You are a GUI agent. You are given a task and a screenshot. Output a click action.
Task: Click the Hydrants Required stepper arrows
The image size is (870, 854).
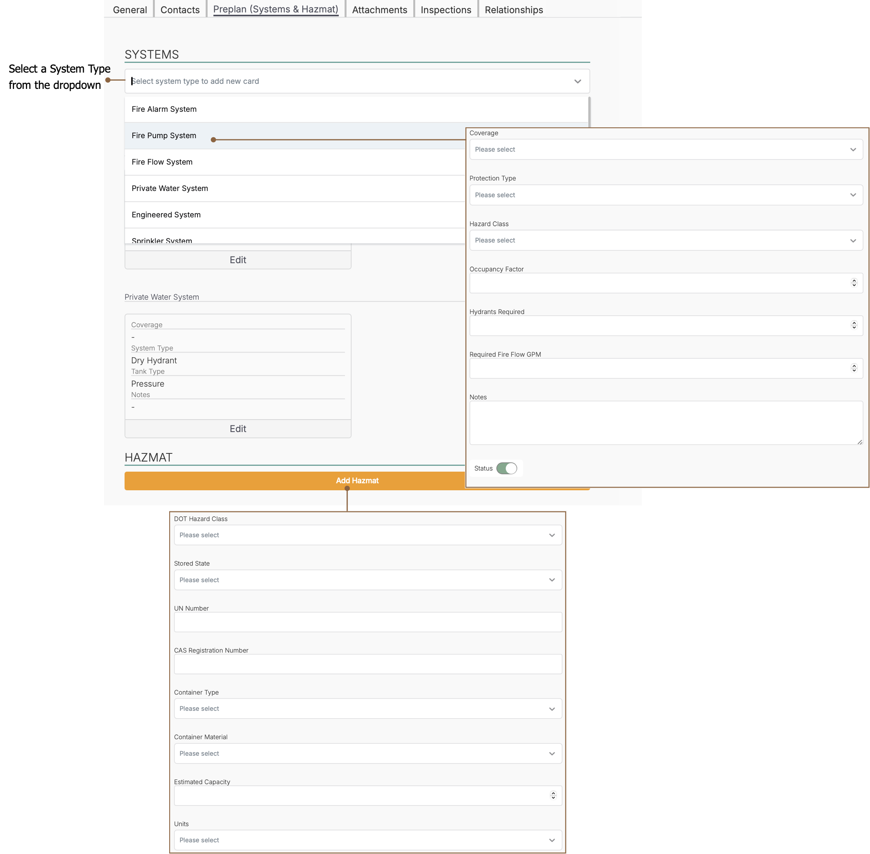pos(854,325)
